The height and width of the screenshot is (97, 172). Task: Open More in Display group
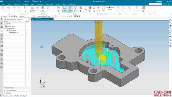tap(89, 9)
